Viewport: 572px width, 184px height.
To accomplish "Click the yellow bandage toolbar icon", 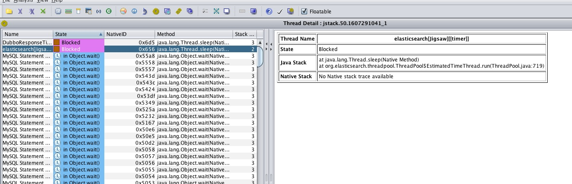I will tap(179, 11).
